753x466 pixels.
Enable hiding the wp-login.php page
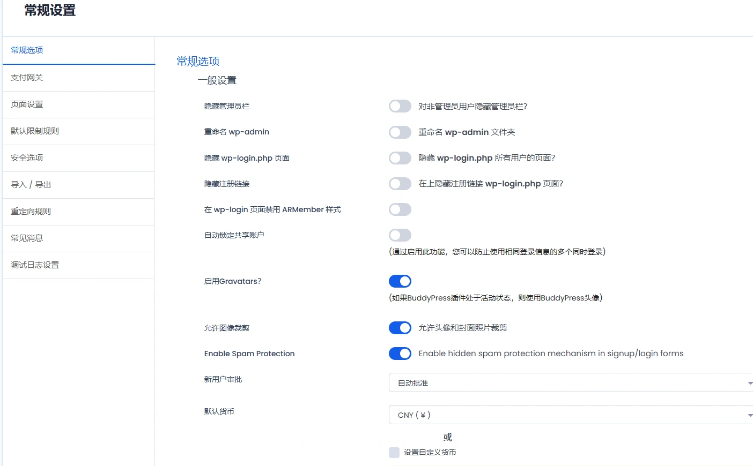[400, 157]
